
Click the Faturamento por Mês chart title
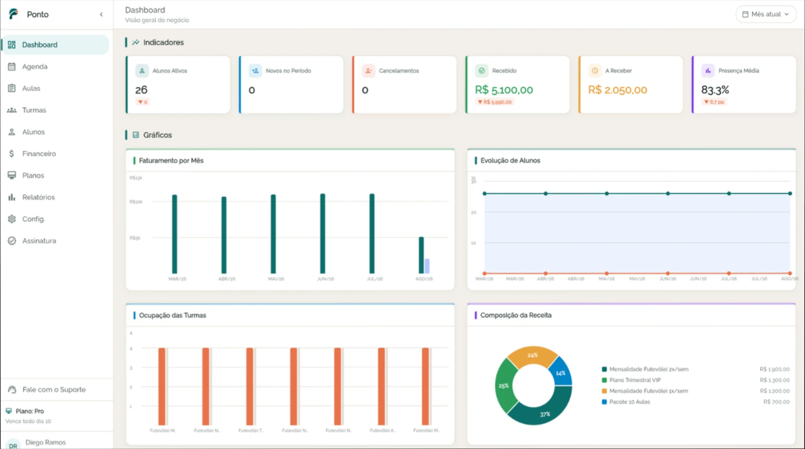171,161
